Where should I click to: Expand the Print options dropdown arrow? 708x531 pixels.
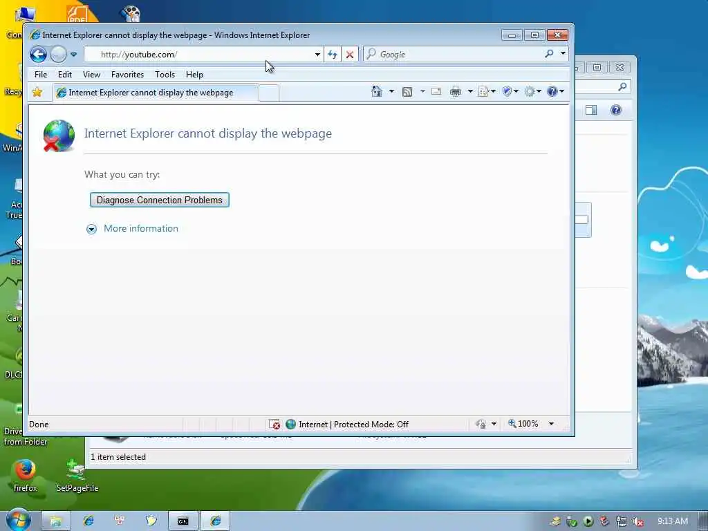470,92
